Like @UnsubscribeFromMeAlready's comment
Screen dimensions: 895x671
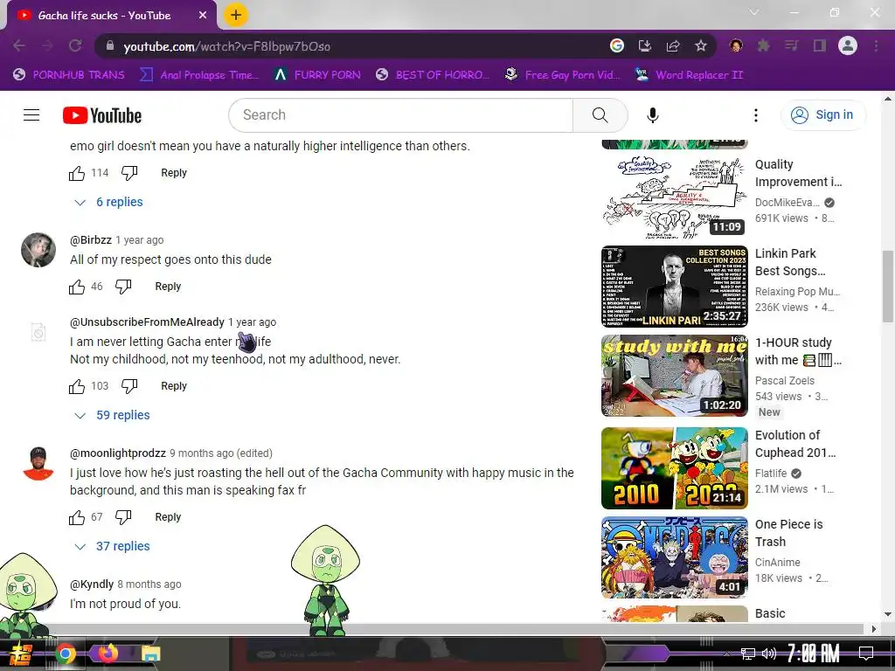click(x=77, y=386)
